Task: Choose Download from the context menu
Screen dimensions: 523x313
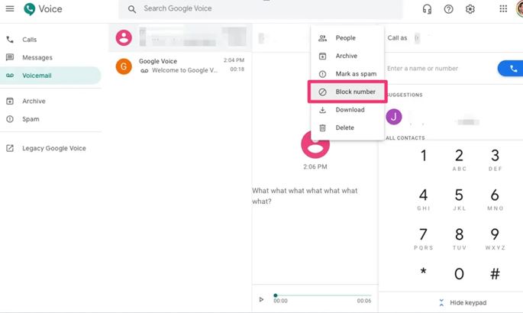Action: (x=347, y=110)
